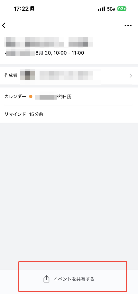Open the blurred creator avatar thumbnail
The width and height of the screenshot is (139, 294).
tap(27, 76)
